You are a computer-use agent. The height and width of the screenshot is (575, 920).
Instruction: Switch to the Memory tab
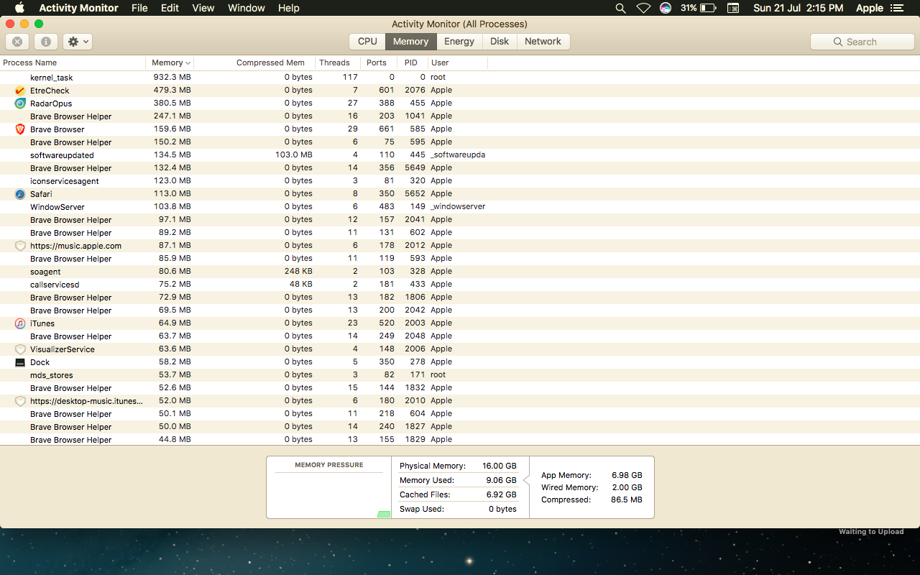(x=410, y=42)
